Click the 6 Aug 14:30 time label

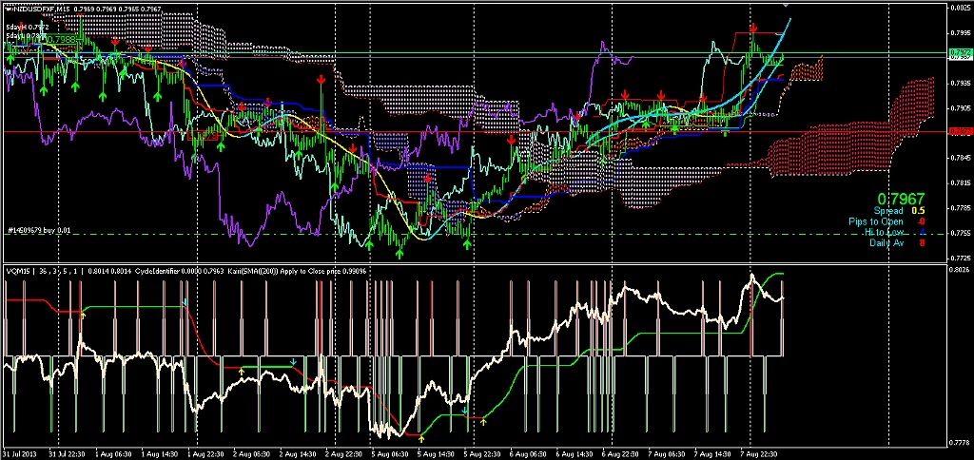pyautogui.click(x=574, y=453)
